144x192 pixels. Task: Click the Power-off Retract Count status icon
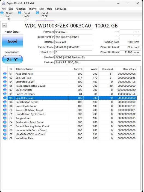click(x=5, y=110)
